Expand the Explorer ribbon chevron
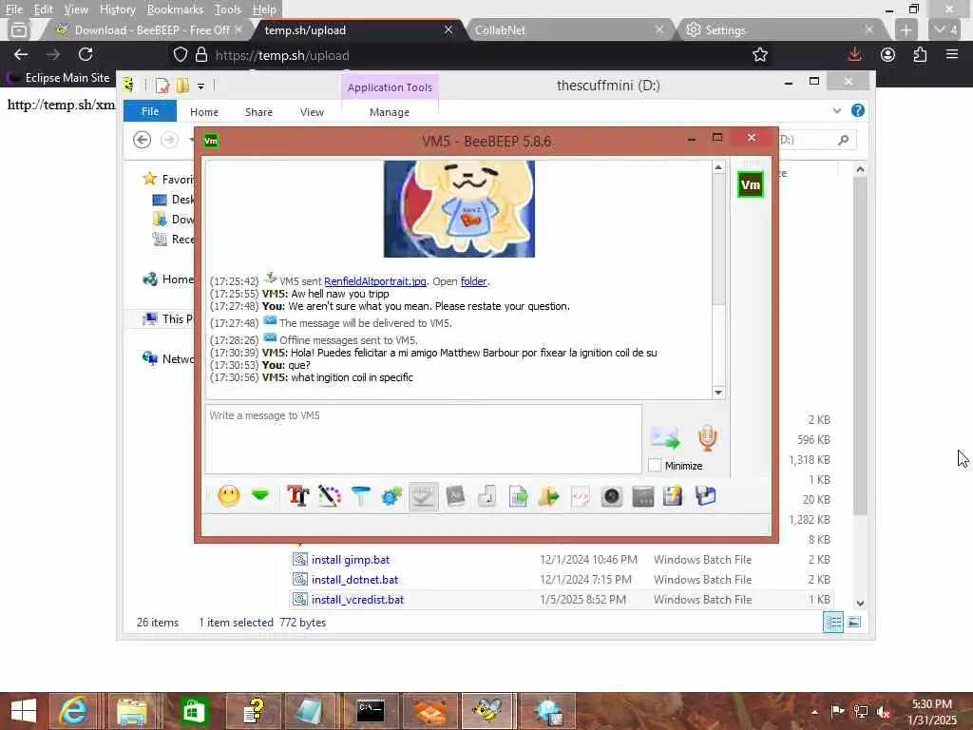973x730 pixels. click(837, 111)
